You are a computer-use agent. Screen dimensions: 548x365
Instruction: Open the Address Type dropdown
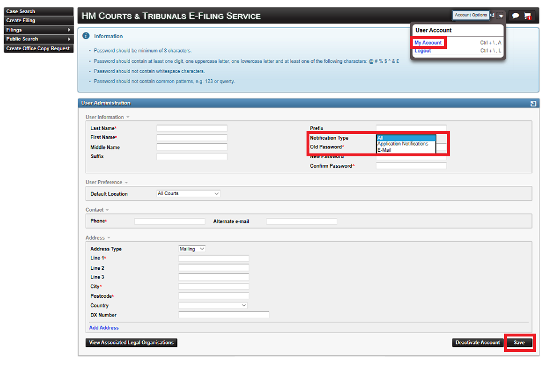192,249
